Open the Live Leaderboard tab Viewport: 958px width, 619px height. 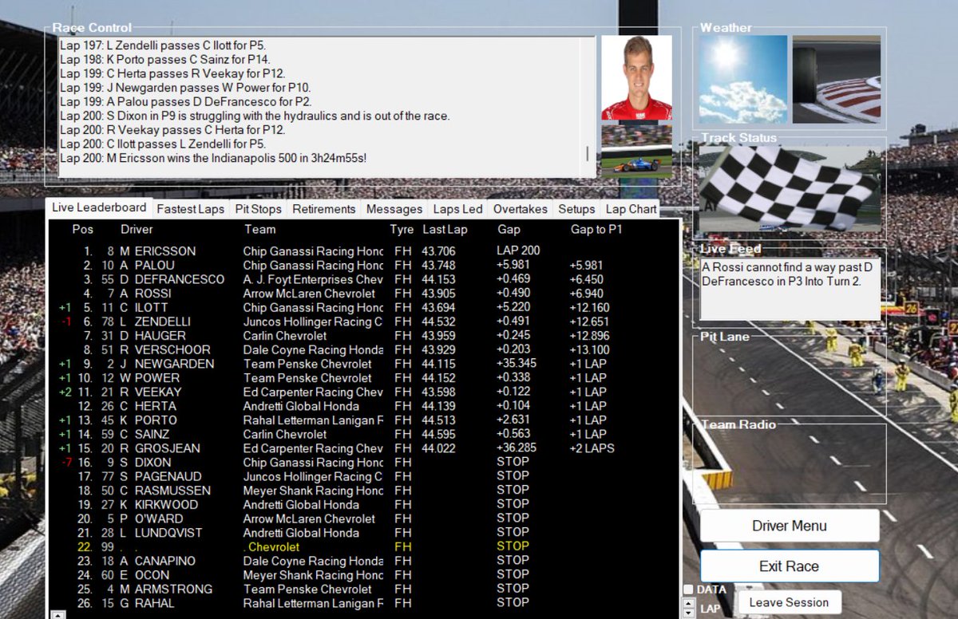coord(98,207)
